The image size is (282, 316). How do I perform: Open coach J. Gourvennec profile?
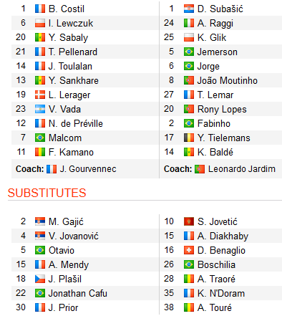coord(88,169)
